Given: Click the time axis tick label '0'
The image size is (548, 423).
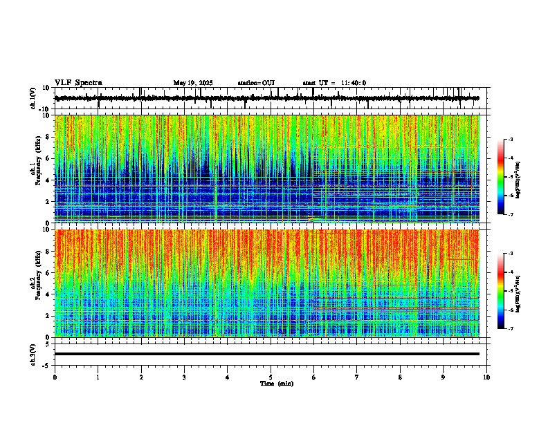Looking at the screenshot, I should click(55, 377).
